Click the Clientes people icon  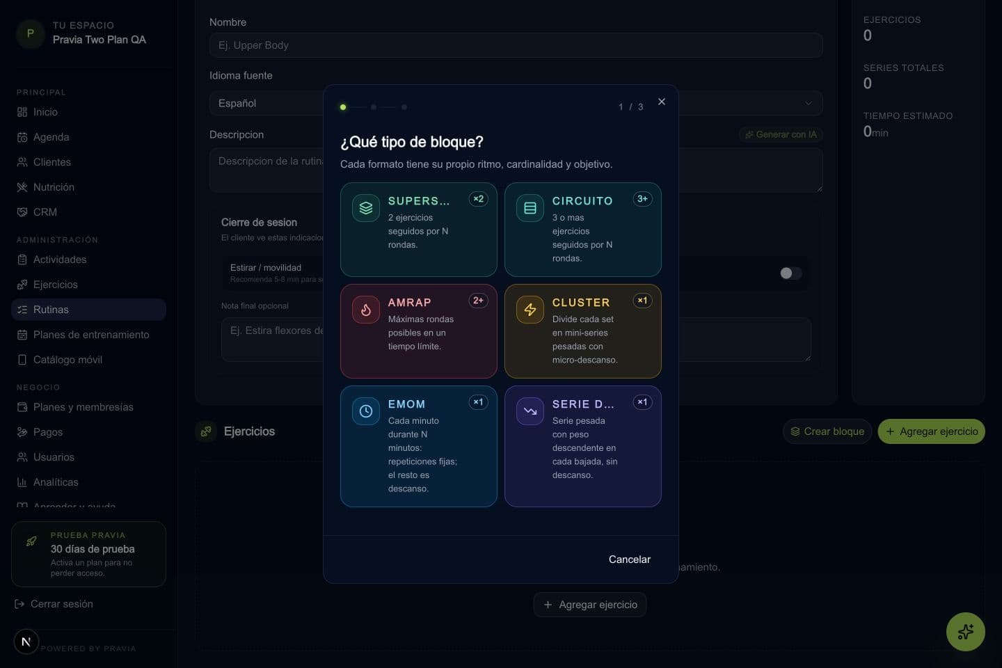tap(22, 162)
